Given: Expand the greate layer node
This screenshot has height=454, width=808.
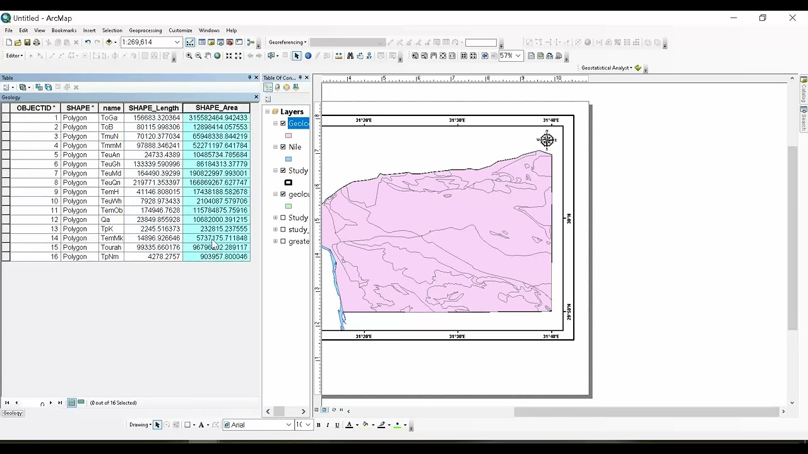Looking at the screenshot, I should 275,242.
